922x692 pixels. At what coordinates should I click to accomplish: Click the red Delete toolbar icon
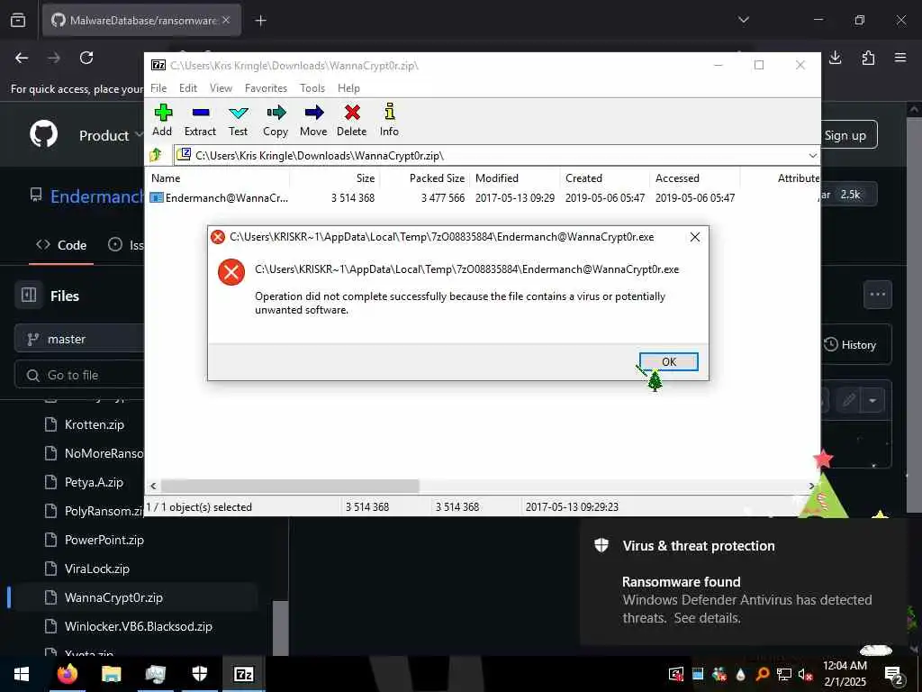pos(352,120)
